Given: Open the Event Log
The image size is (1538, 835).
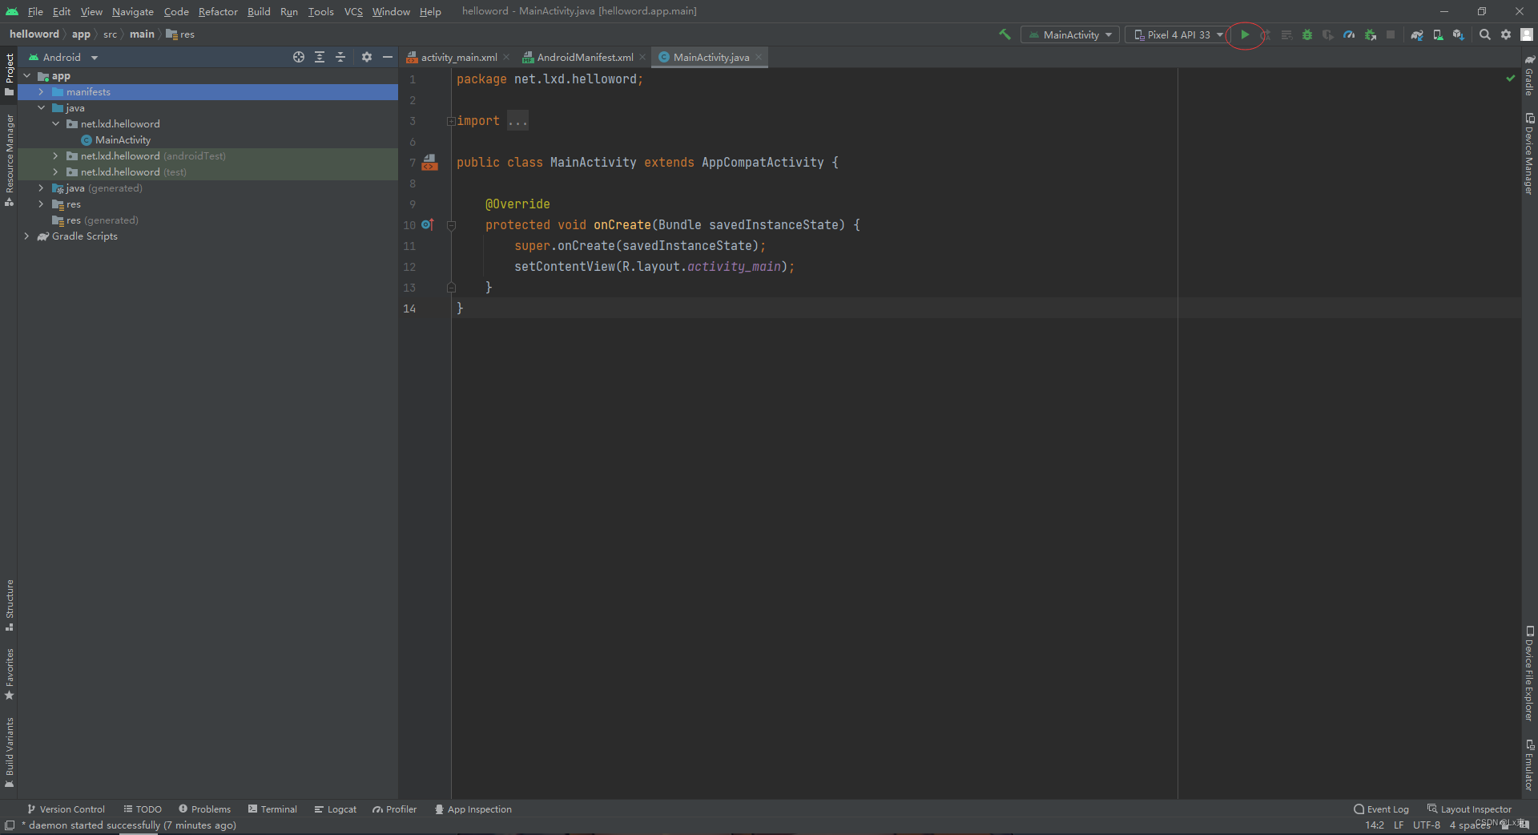Looking at the screenshot, I should pyautogui.click(x=1381, y=809).
